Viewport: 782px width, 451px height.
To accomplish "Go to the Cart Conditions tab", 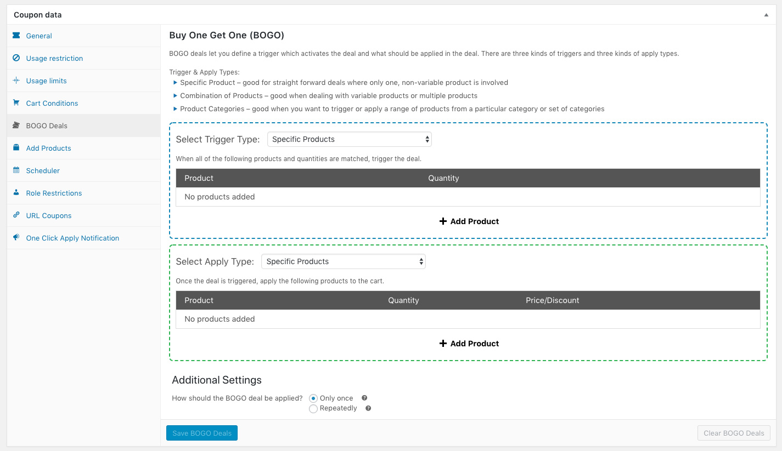I will (x=84, y=103).
